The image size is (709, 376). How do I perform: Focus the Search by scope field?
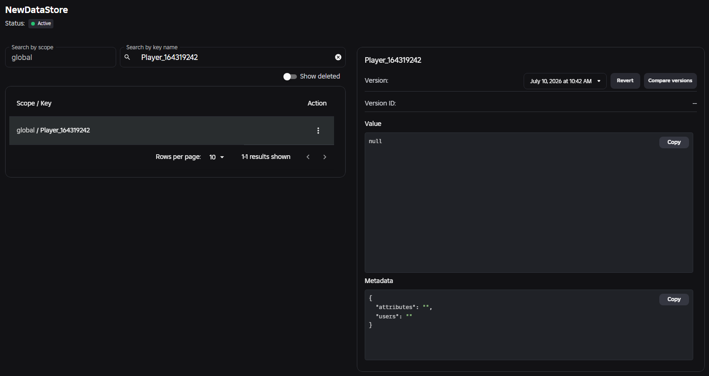(60, 57)
